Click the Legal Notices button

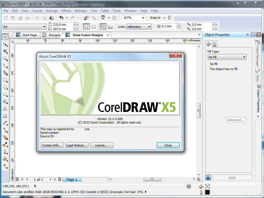pos(77,145)
